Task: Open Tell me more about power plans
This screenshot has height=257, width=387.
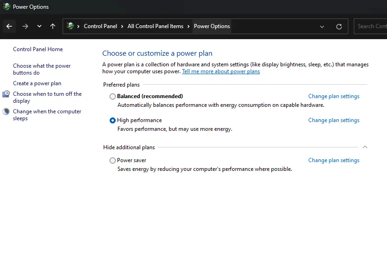Action: pos(221,71)
